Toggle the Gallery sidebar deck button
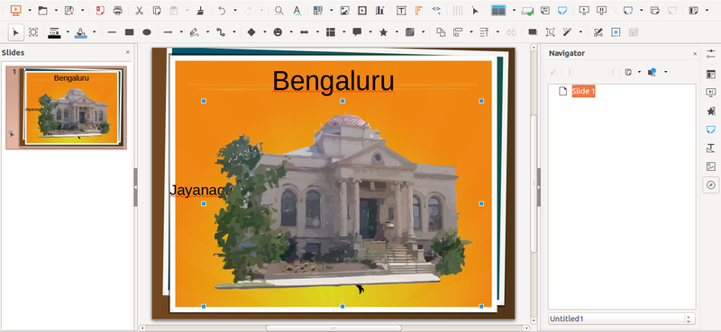This screenshot has width=721, height=332. (x=711, y=166)
